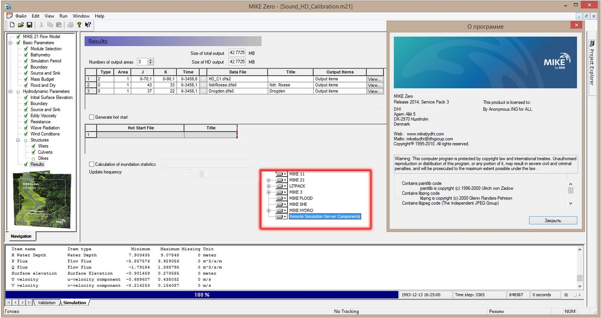This screenshot has height=318, width=601.
Task: Open the MIKE SHE feature drive dropdown
Action: coord(281,204)
